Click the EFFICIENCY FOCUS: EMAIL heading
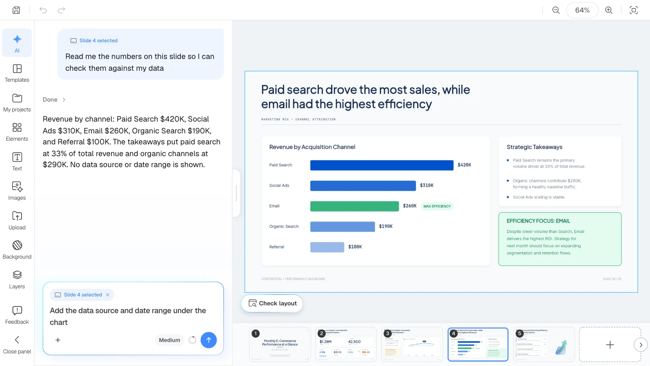The width and height of the screenshot is (650, 366). tap(538, 221)
